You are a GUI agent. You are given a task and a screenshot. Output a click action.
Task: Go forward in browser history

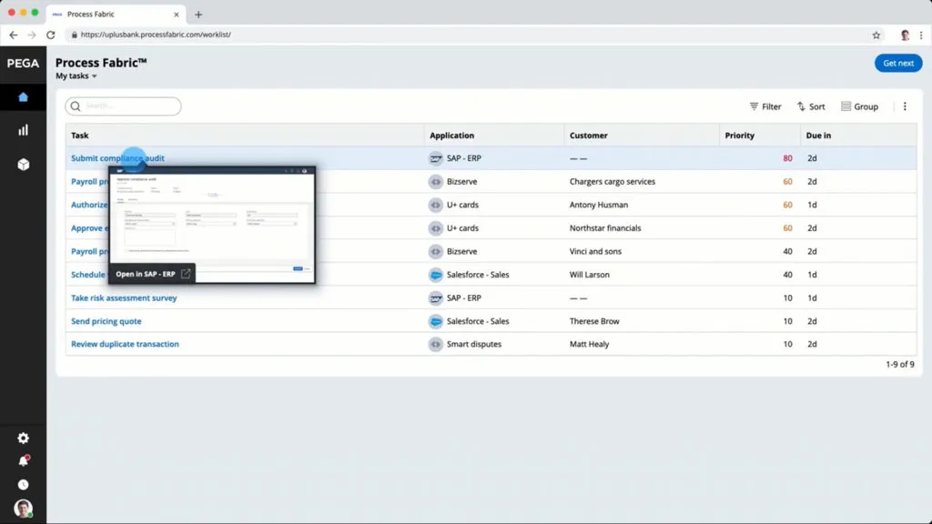click(32, 35)
